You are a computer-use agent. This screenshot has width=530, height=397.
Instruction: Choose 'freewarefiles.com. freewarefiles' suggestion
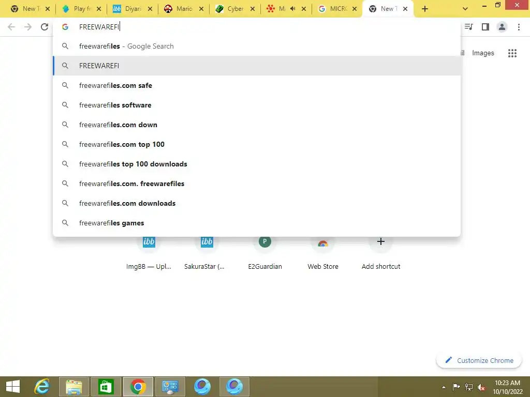[257, 184]
